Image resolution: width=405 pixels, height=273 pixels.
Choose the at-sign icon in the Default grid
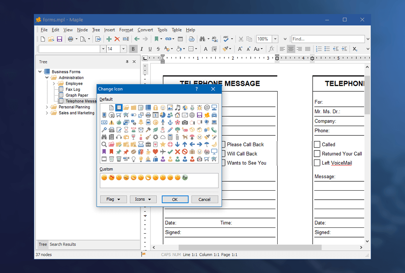tap(207, 107)
